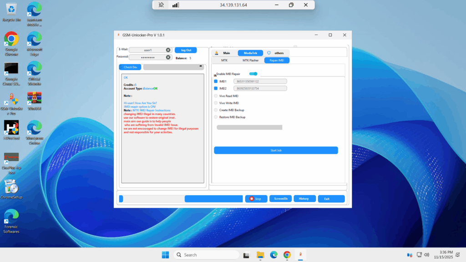Switch to the Main tab
466x262 pixels.
coord(223,53)
